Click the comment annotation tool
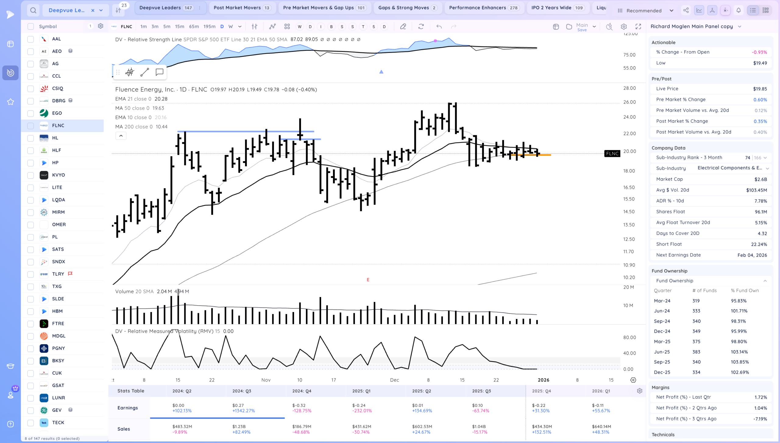Screen dimensions: 780x443 coord(159,72)
